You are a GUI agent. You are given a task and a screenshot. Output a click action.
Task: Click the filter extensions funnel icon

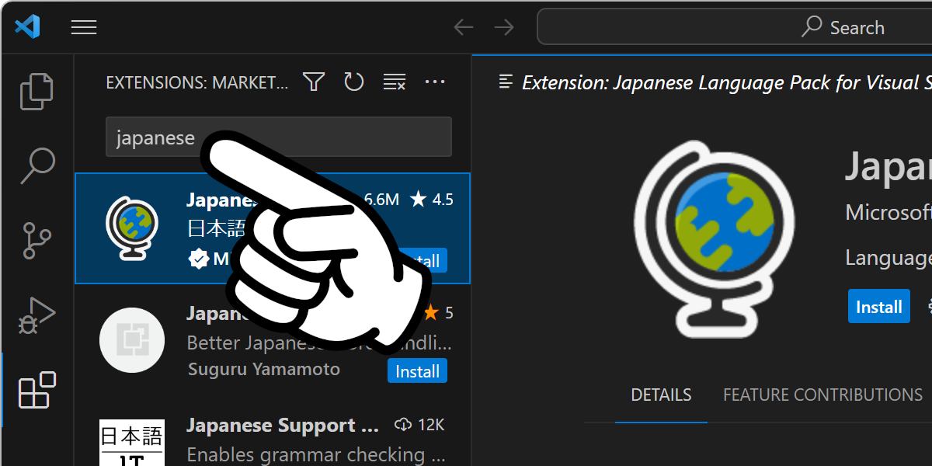pos(314,82)
